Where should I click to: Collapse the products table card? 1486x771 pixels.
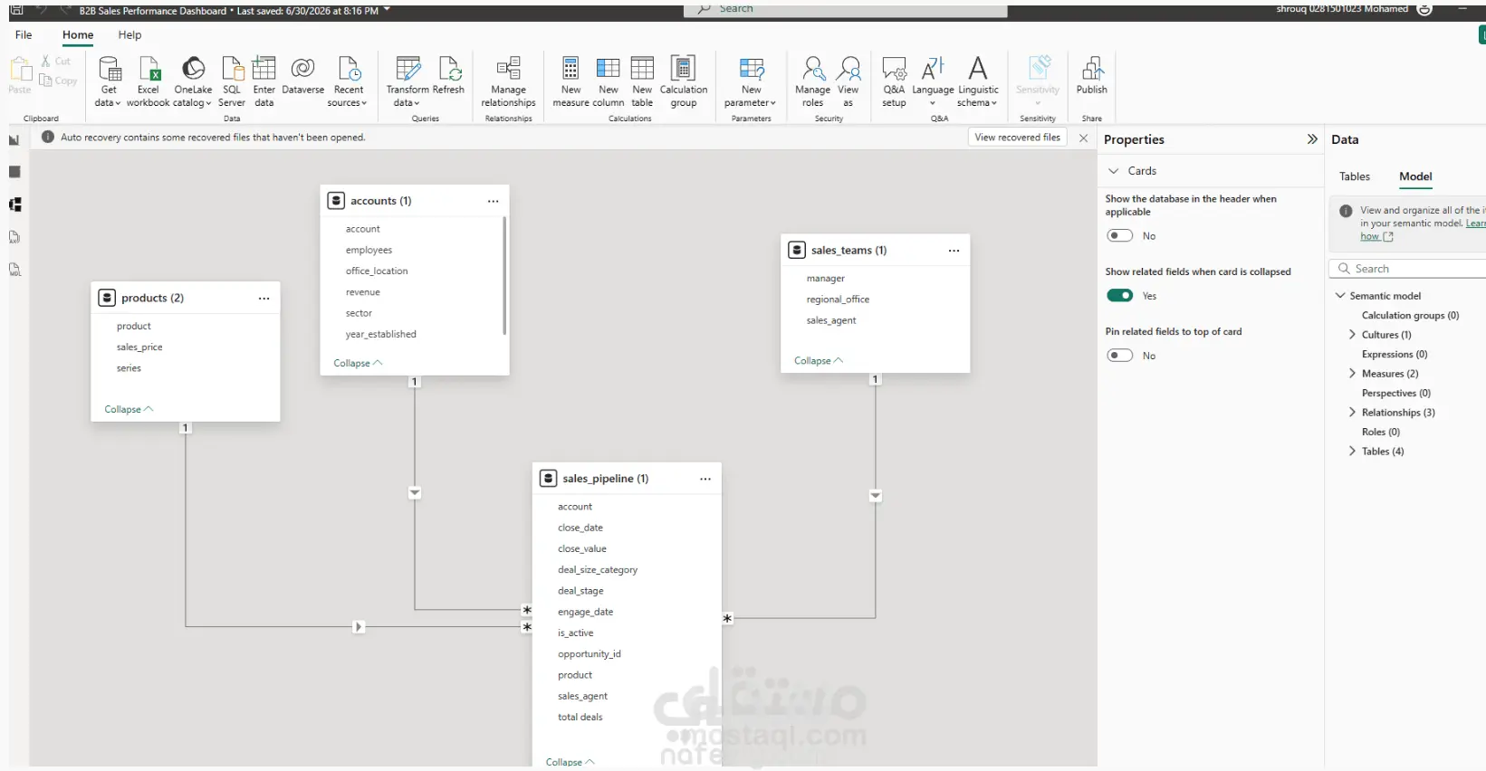point(129,409)
